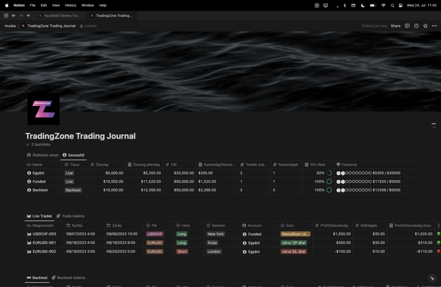The width and height of the screenshot is (441, 287).
Task: Switch to the Átlátható nézet view tab
Action: click(x=43, y=155)
